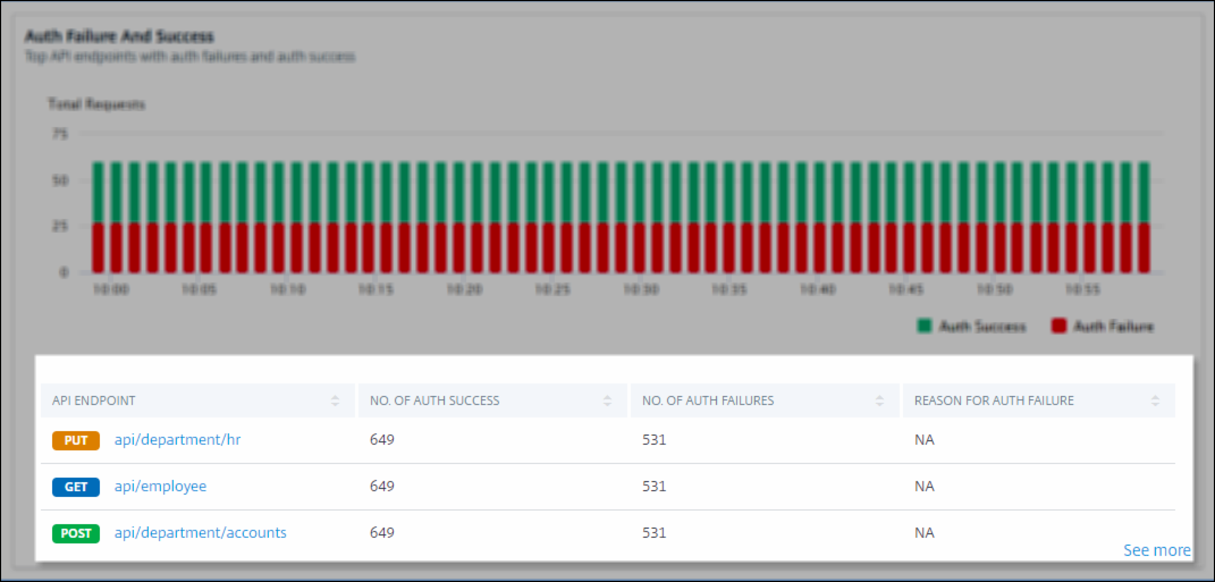Click the PUT method badge
The width and height of the screenshot is (1215, 582).
pos(76,440)
